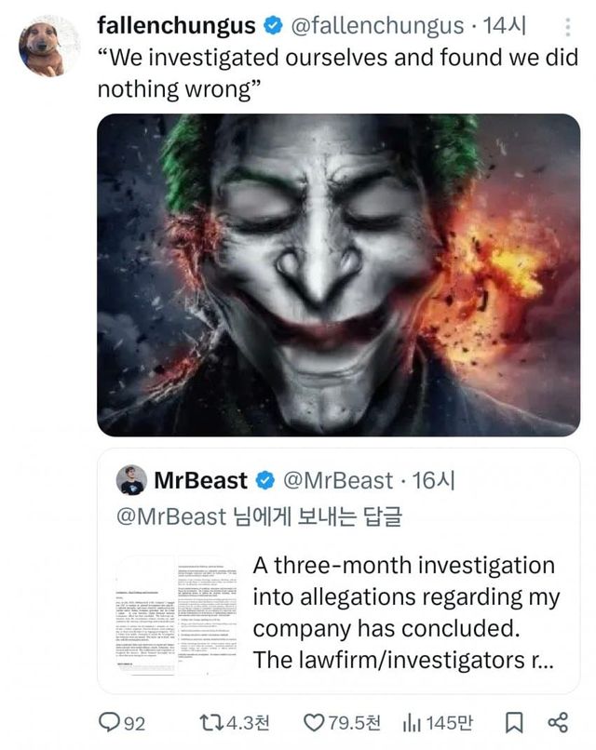Open the Joker meme image
Viewport: 596px width, 750px height.
coord(338,275)
